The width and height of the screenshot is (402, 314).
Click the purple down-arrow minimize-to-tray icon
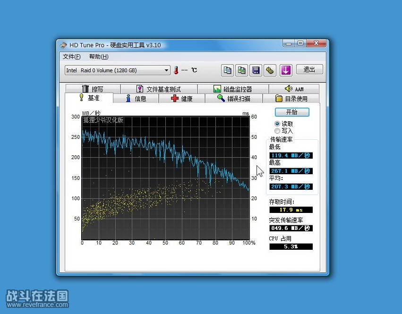286,70
